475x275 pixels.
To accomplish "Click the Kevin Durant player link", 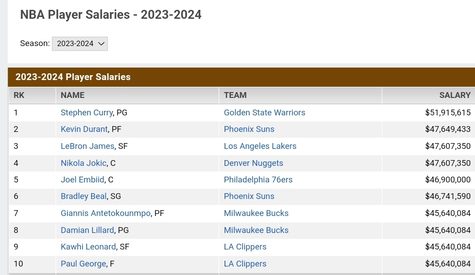I will (x=84, y=129).
